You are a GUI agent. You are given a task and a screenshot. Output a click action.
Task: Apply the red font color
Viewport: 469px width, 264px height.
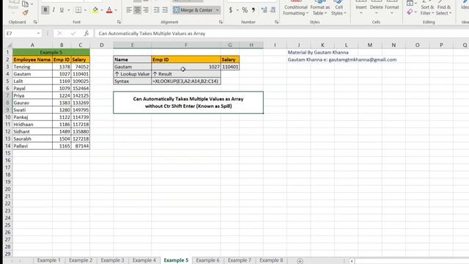109,10
